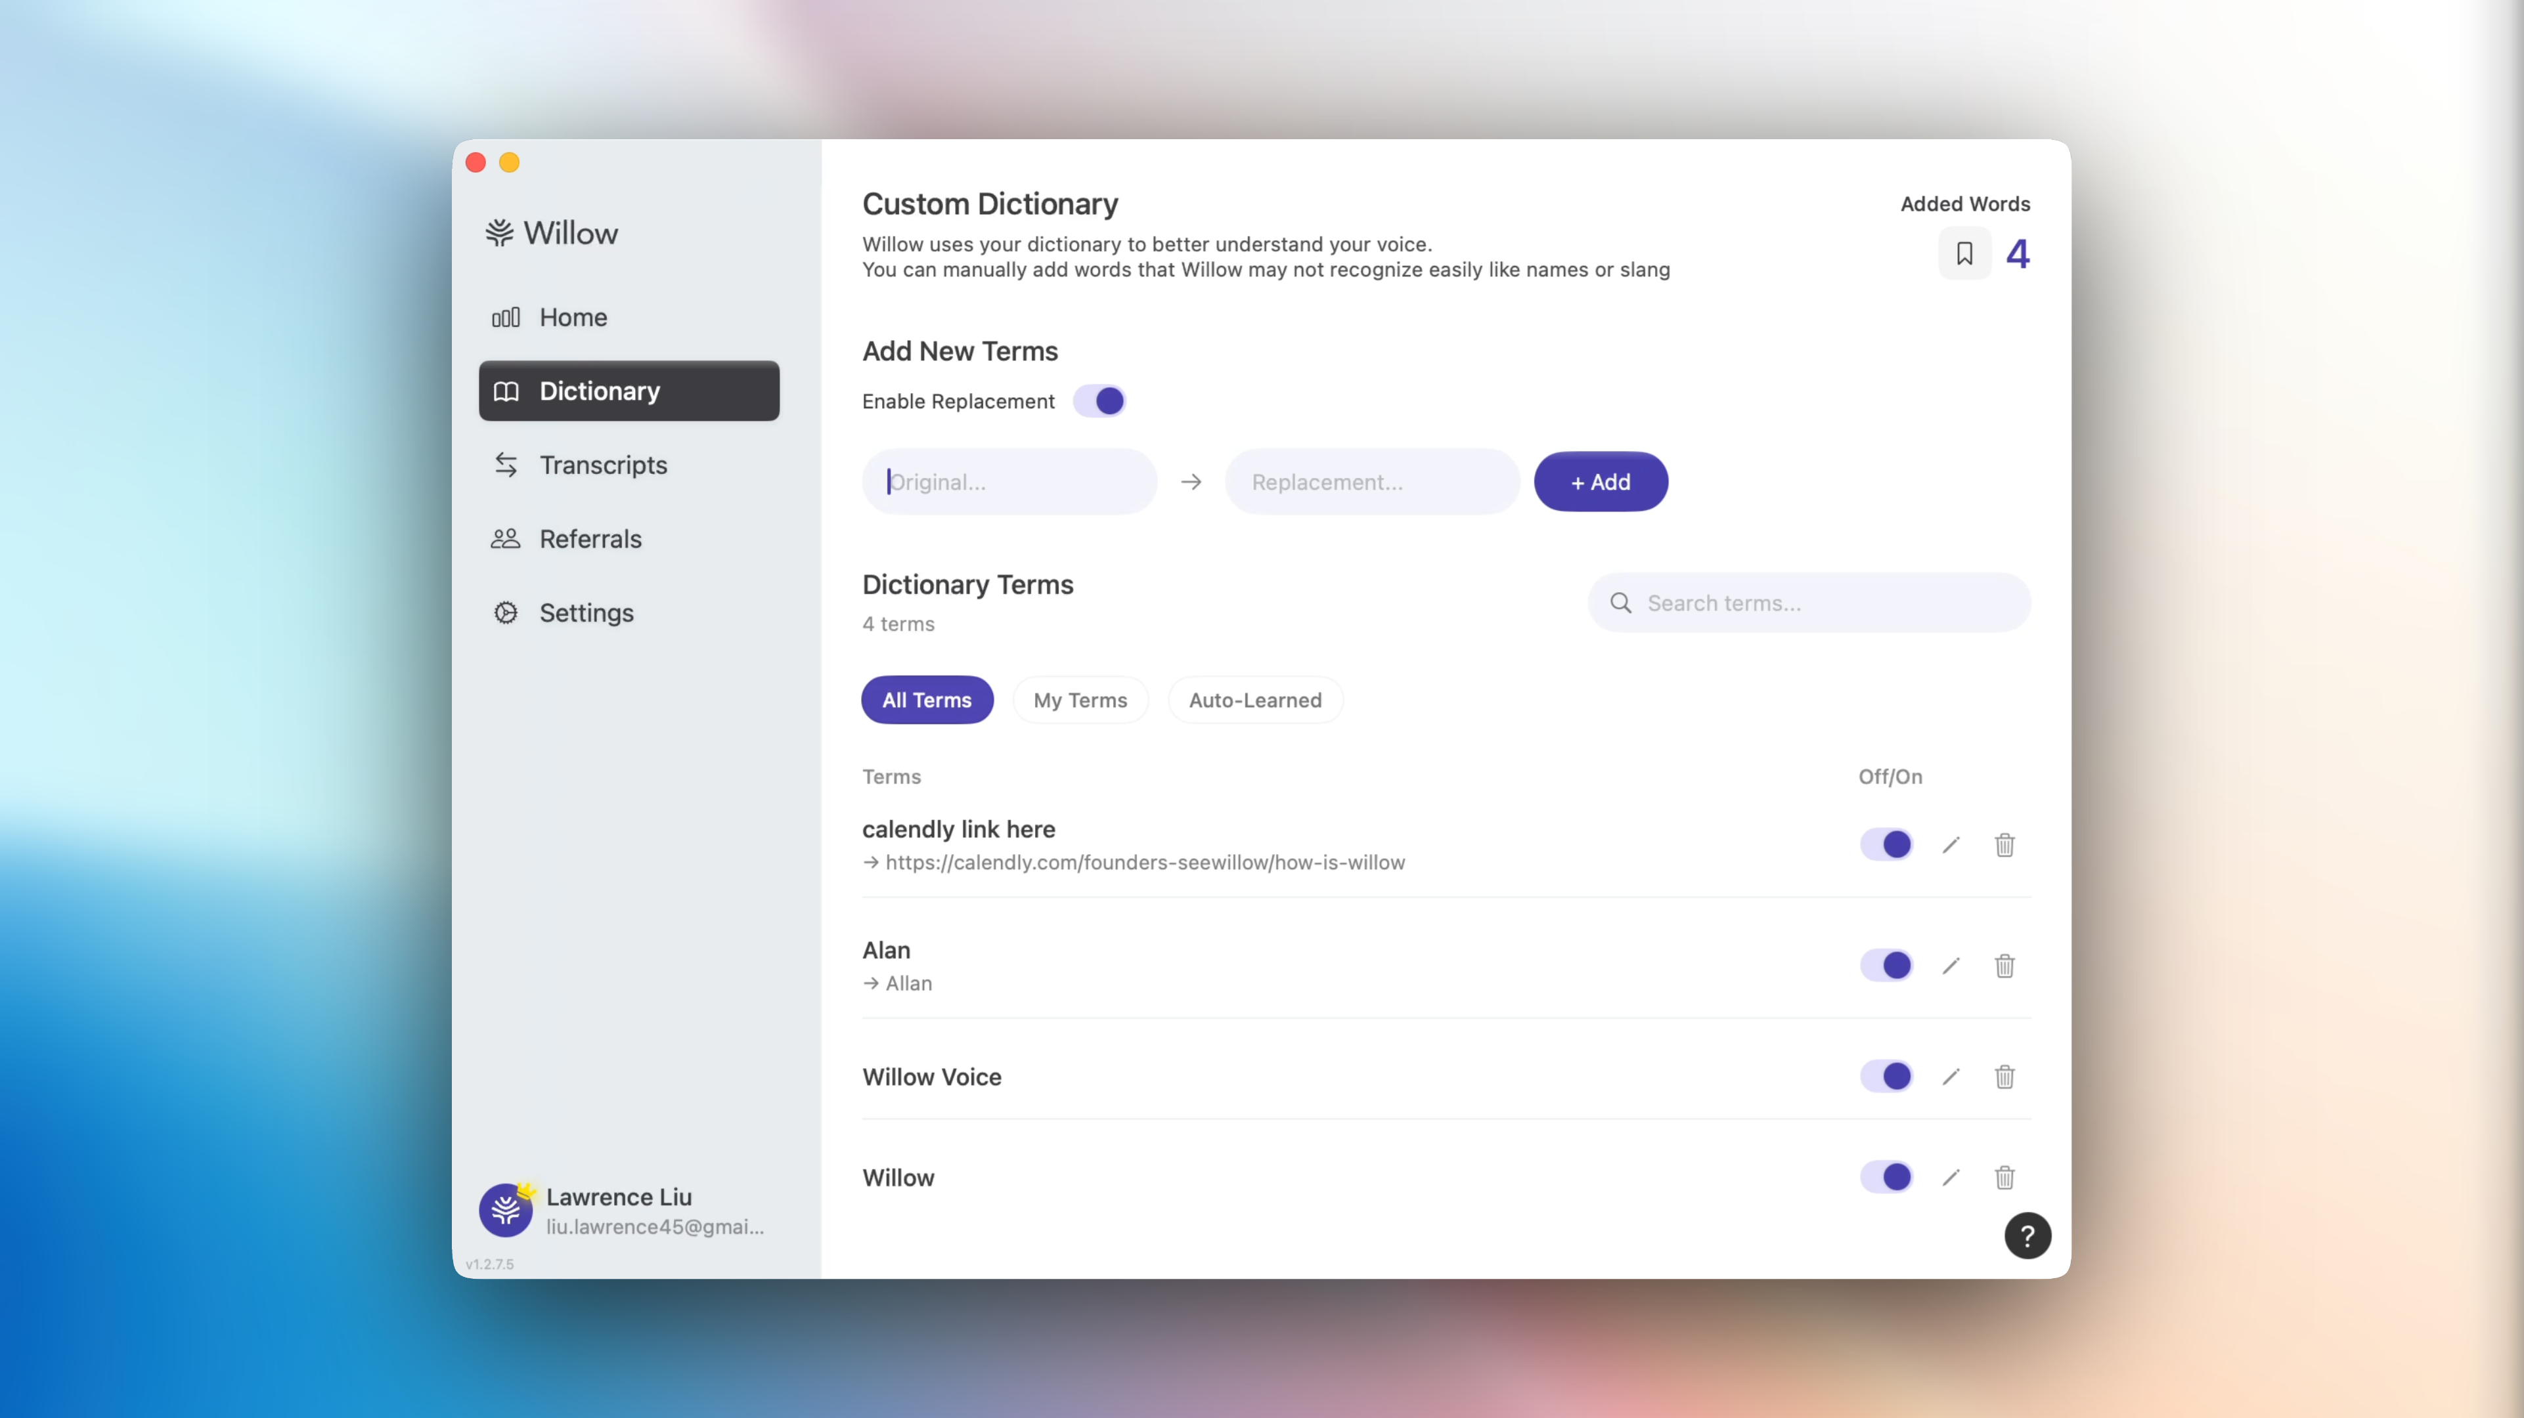This screenshot has width=2524, height=1418.
Task: Click the Allan replacement text
Action: 908,983
